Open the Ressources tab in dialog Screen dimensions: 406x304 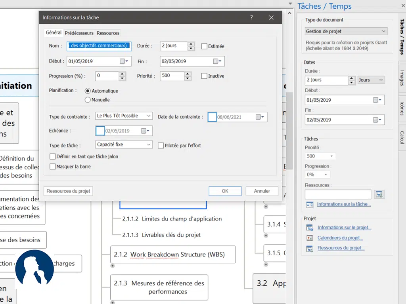tap(108, 33)
